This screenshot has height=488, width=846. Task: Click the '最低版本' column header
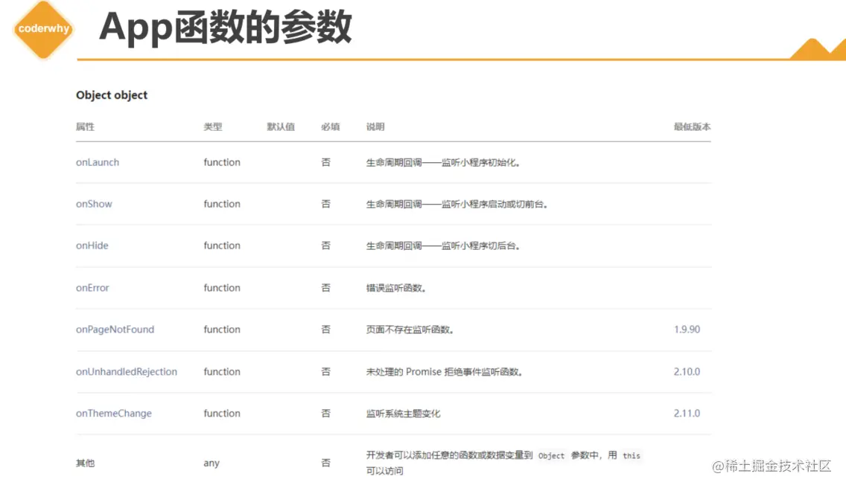tap(692, 126)
